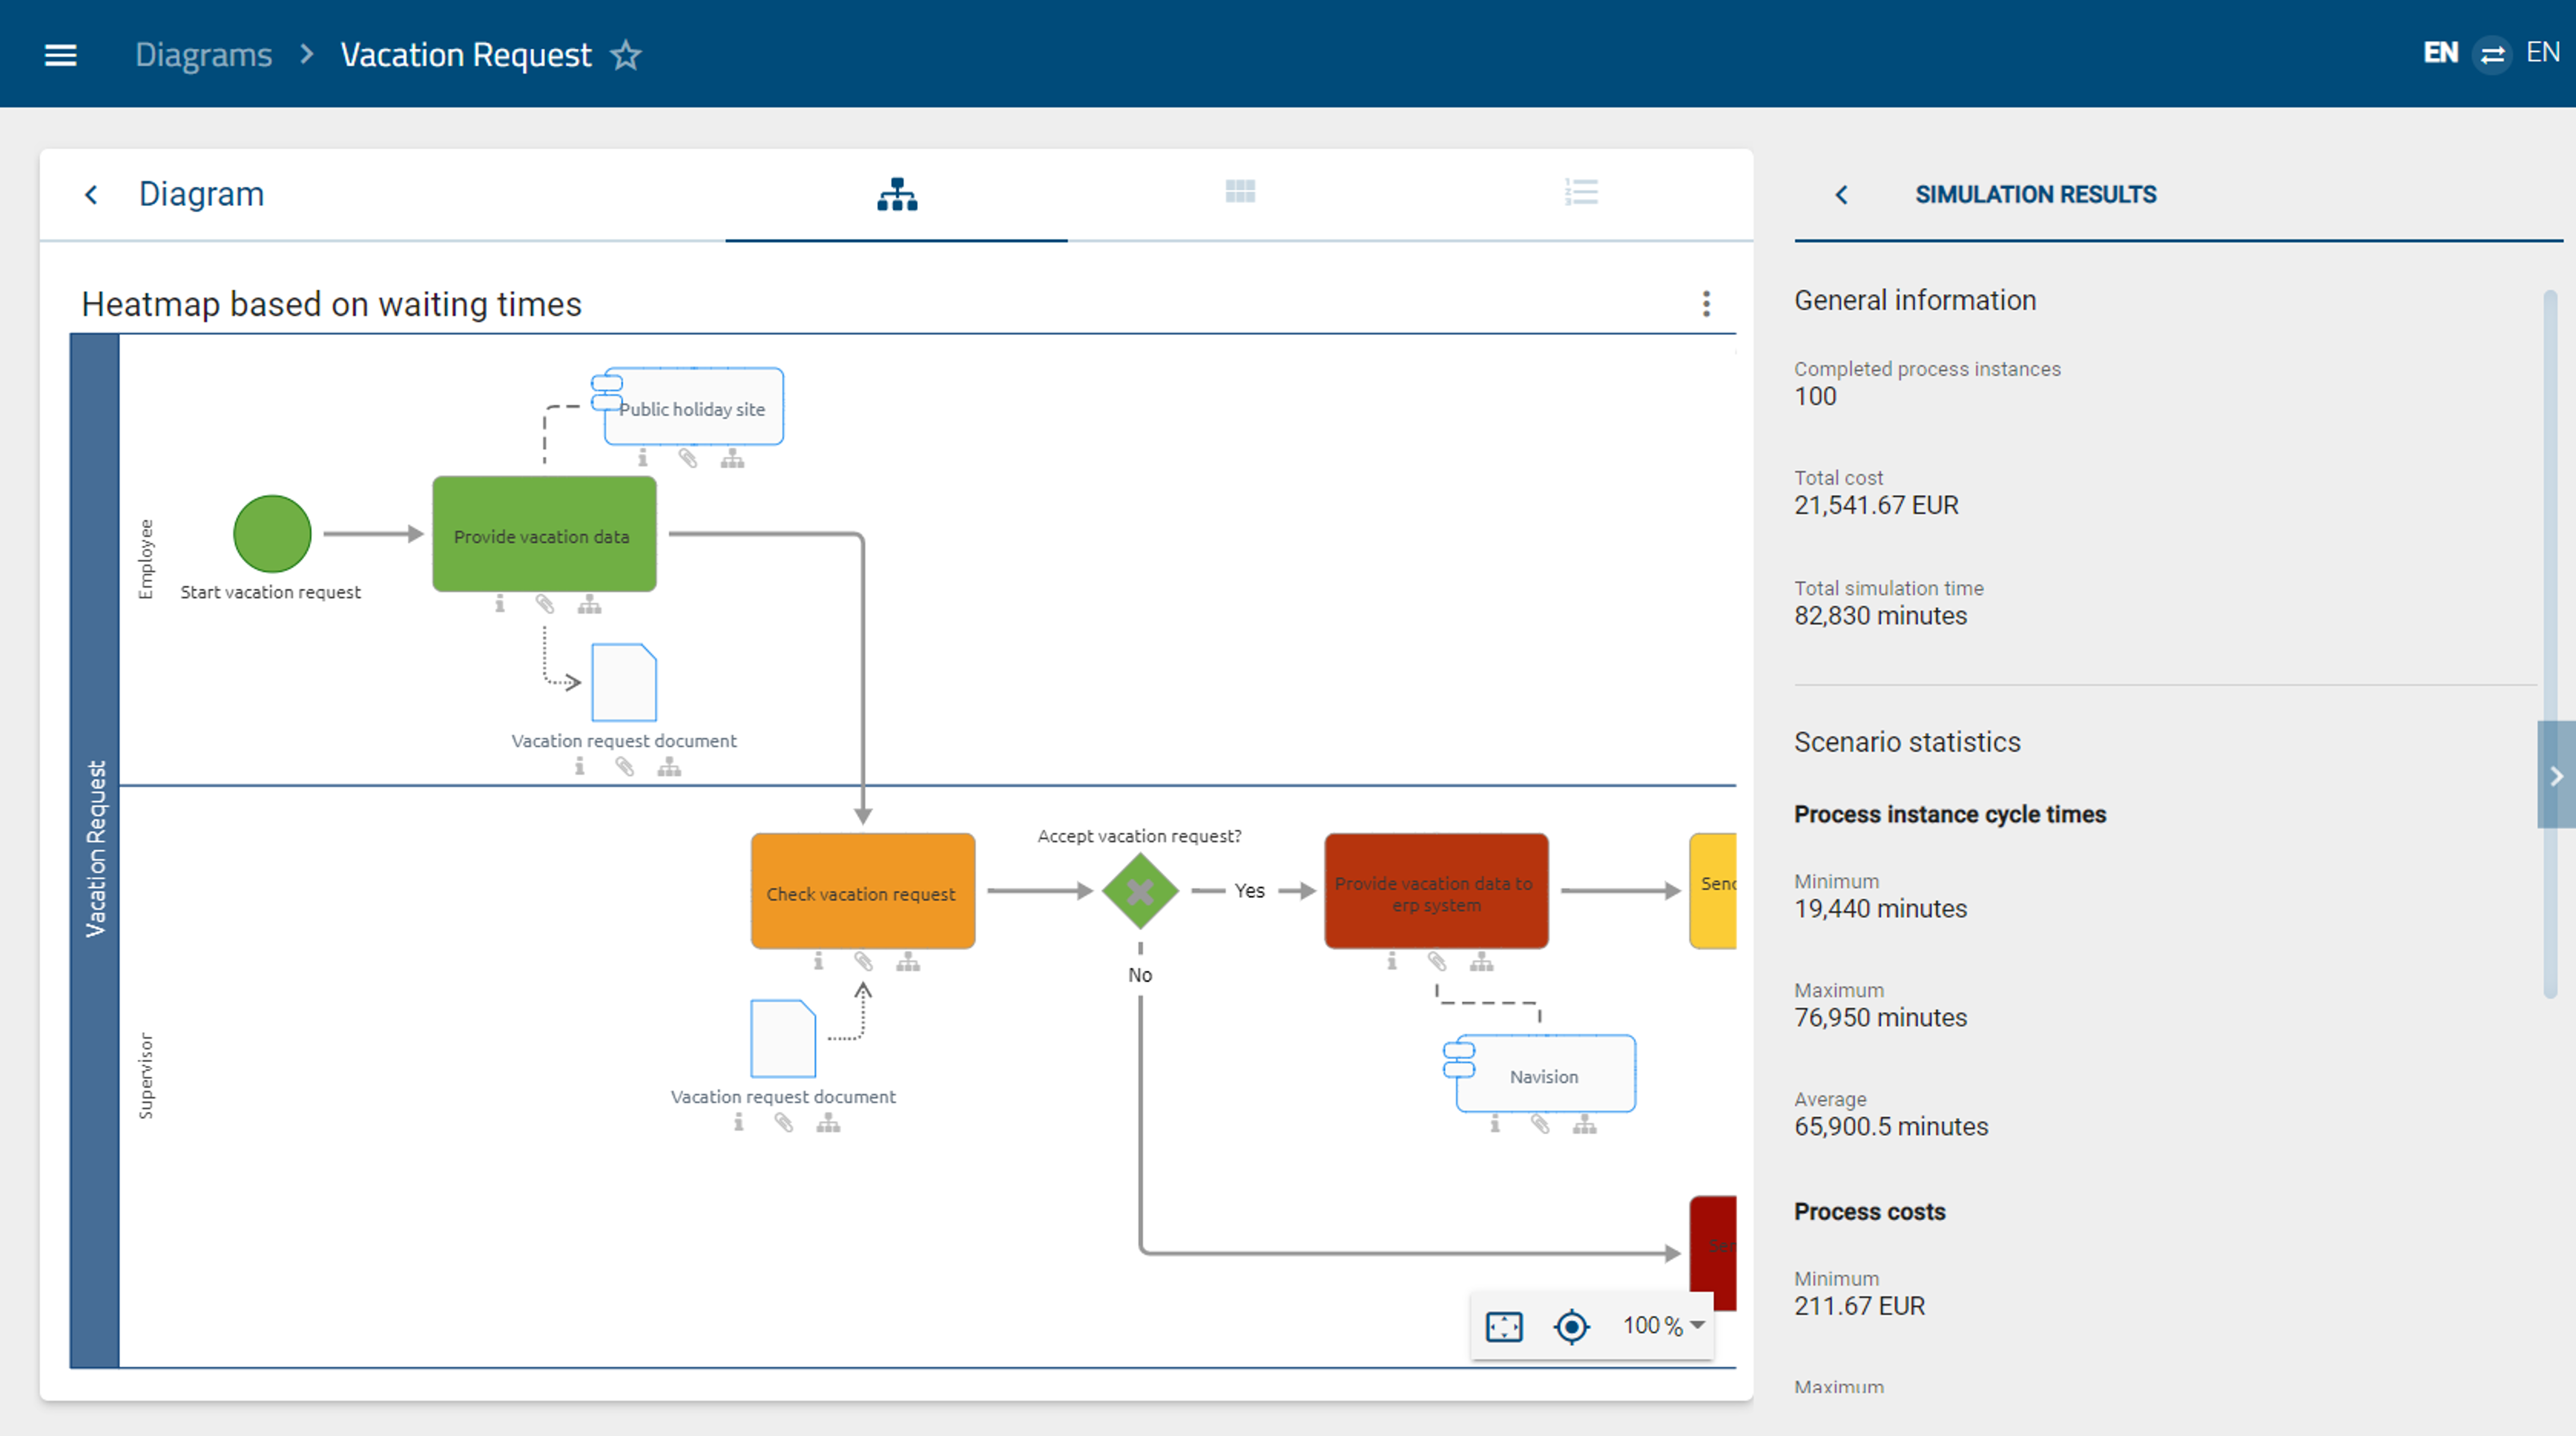Open the 100 % zoom dropdown
Viewport: 2576px width, 1436px height.
click(1663, 1325)
